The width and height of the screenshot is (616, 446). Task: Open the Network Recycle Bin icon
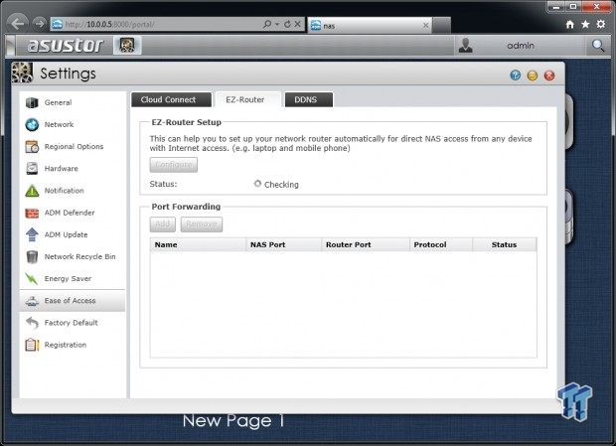click(x=32, y=256)
